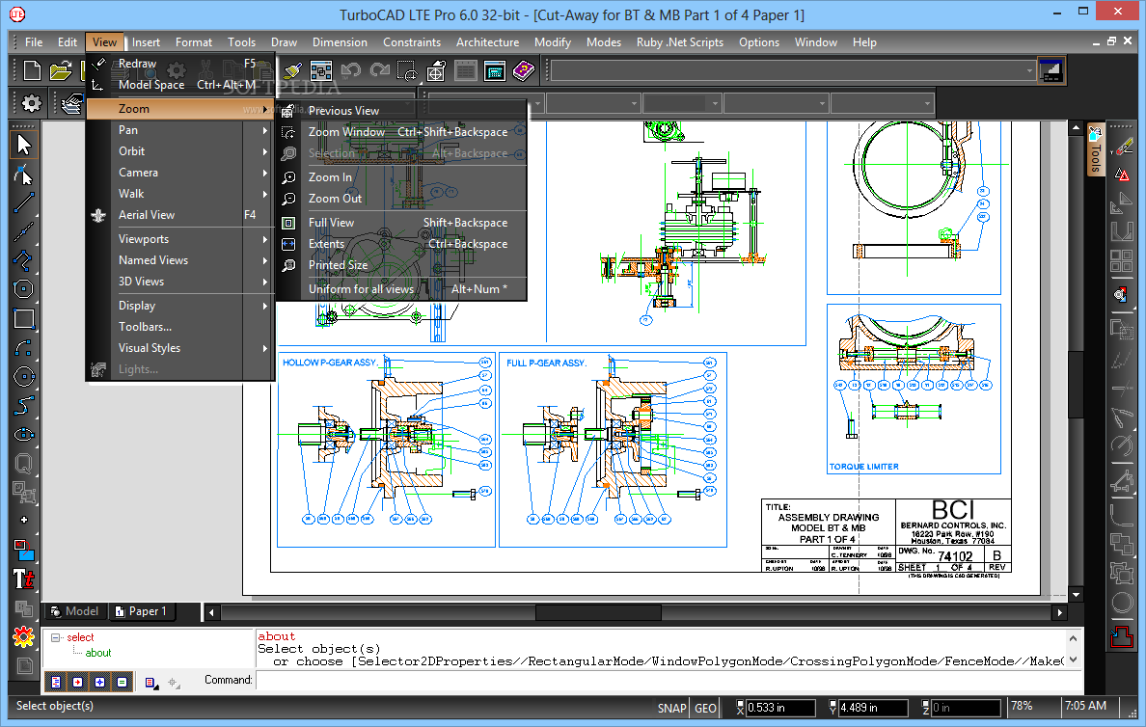This screenshot has height=727, width=1146.
Task: Click the Redo arrow icon
Action: pyautogui.click(x=380, y=71)
